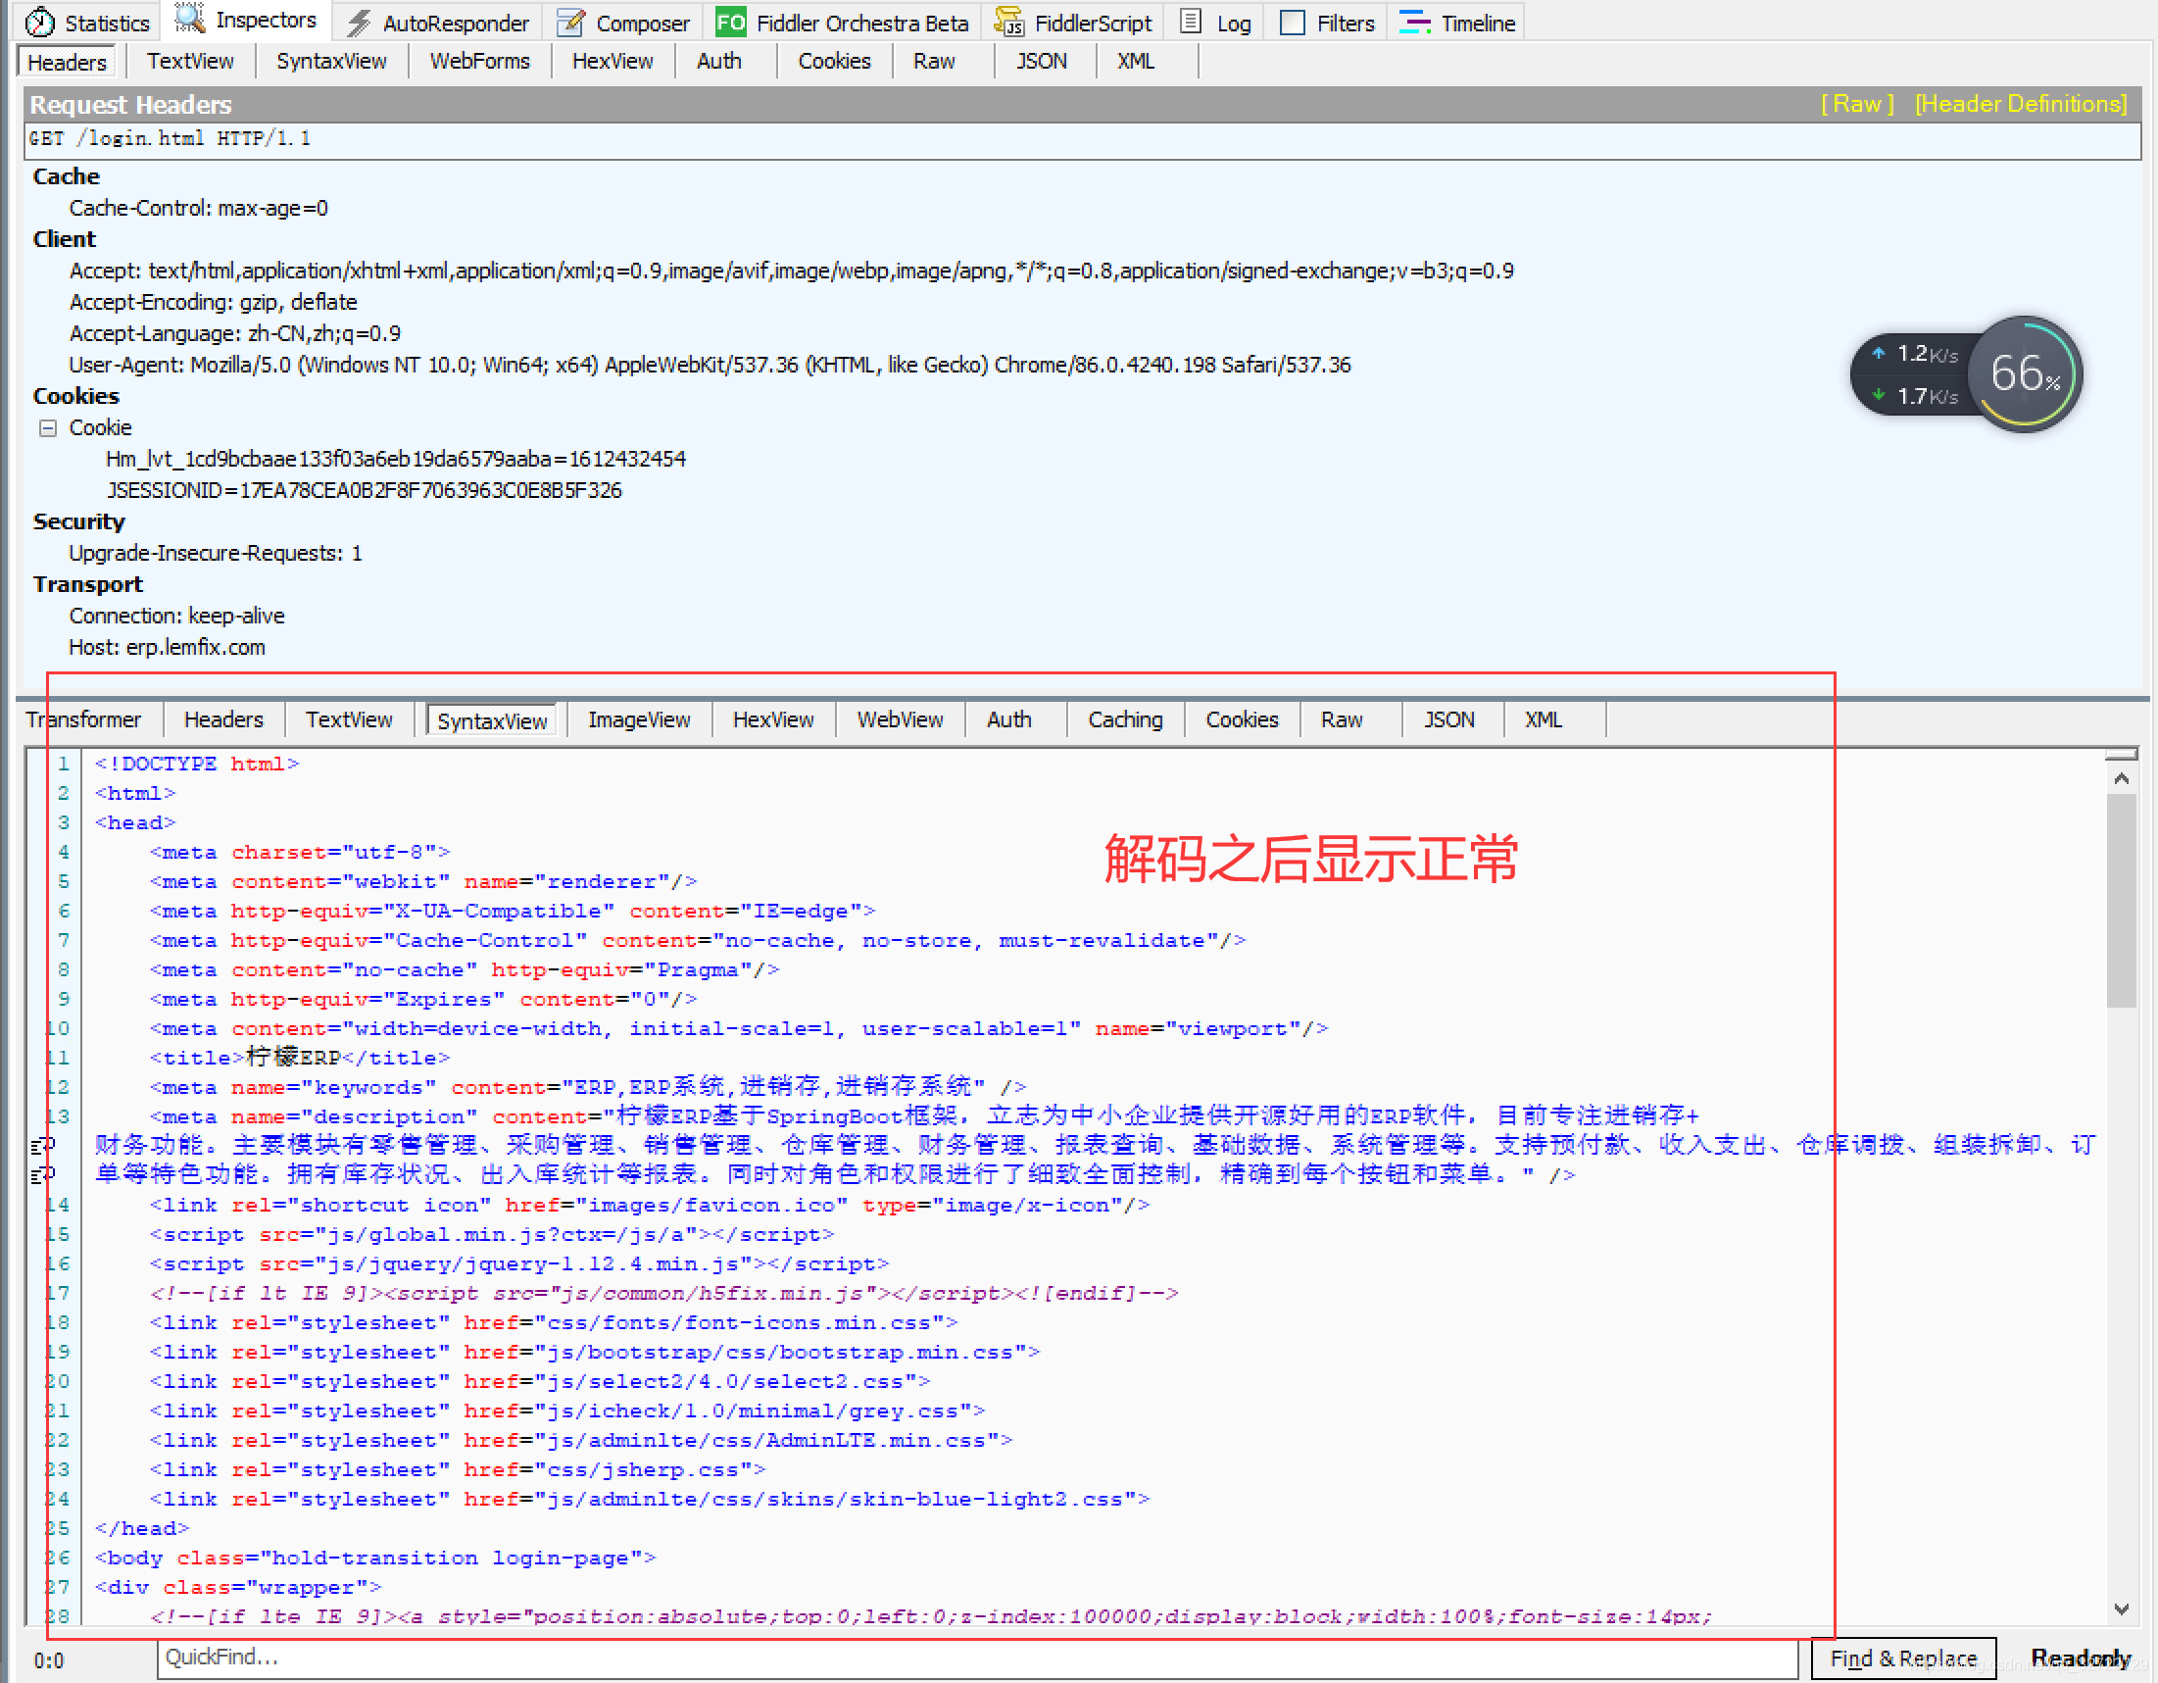Click the meta charset utf-8 line

tap(299, 852)
